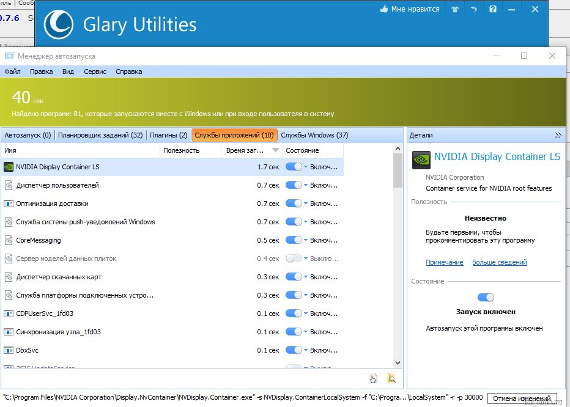Open state dropdown arrow for DbxSvc

(306, 351)
